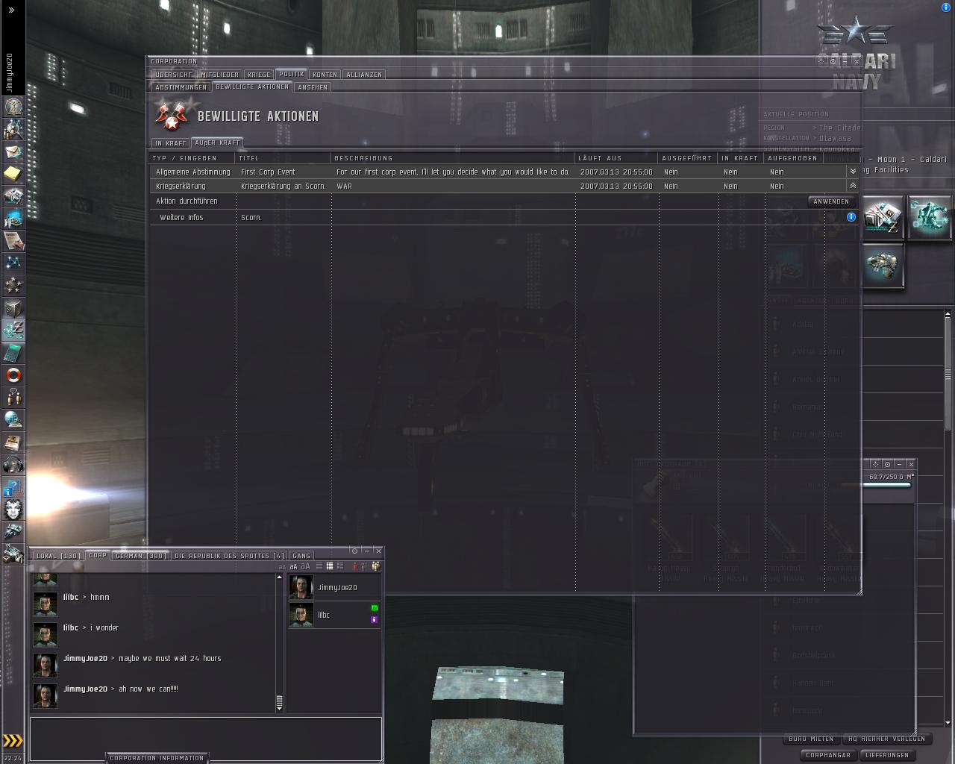The image size is (955, 764).
Task: Open the envelope mail icon in sidebar
Action: pyautogui.click(x=13, y=151)
